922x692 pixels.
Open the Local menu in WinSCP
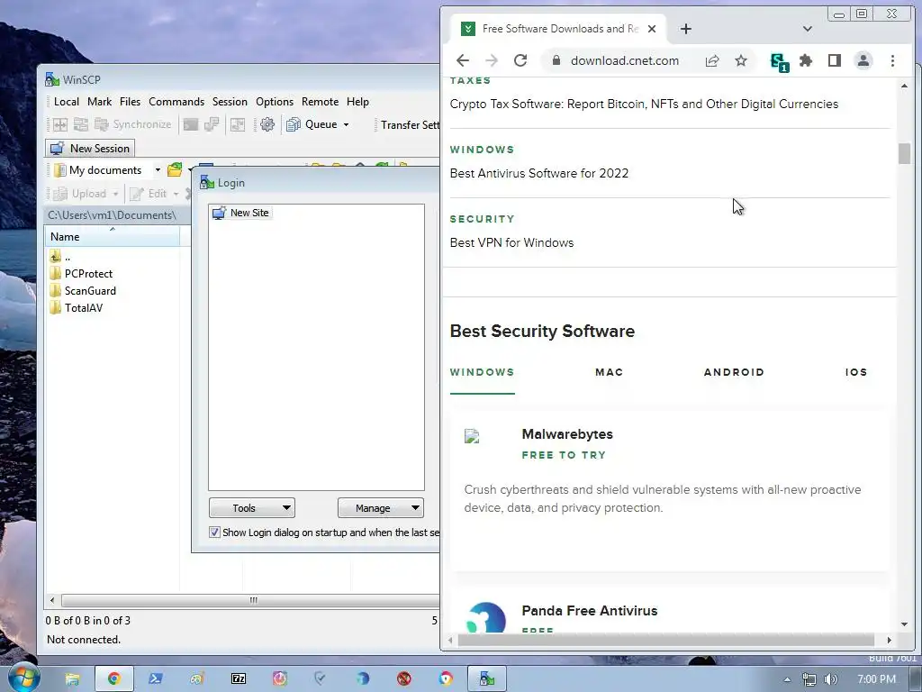point(66,102)
